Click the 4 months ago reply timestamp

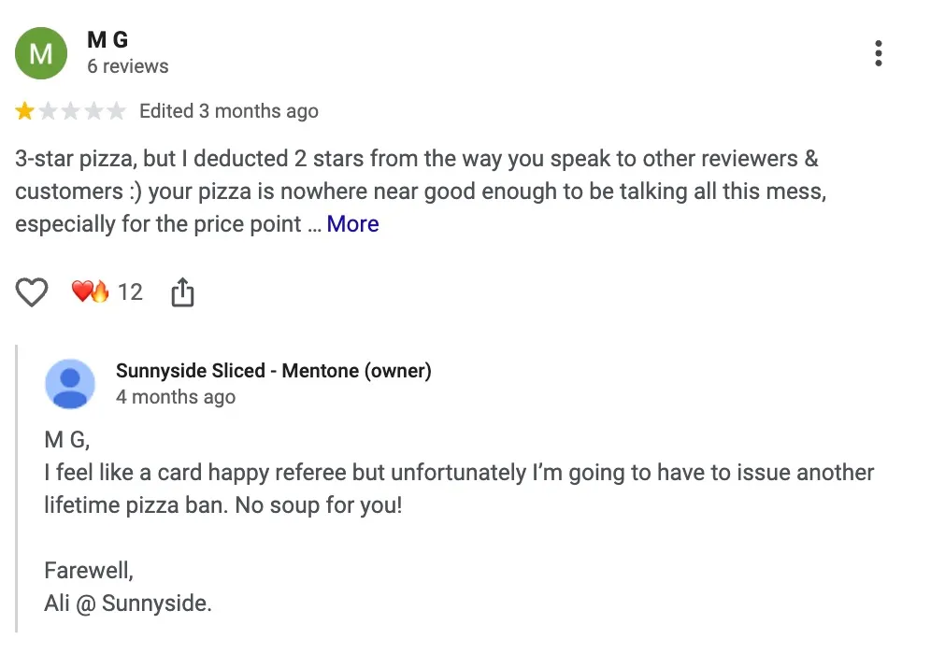coord(176,396)
